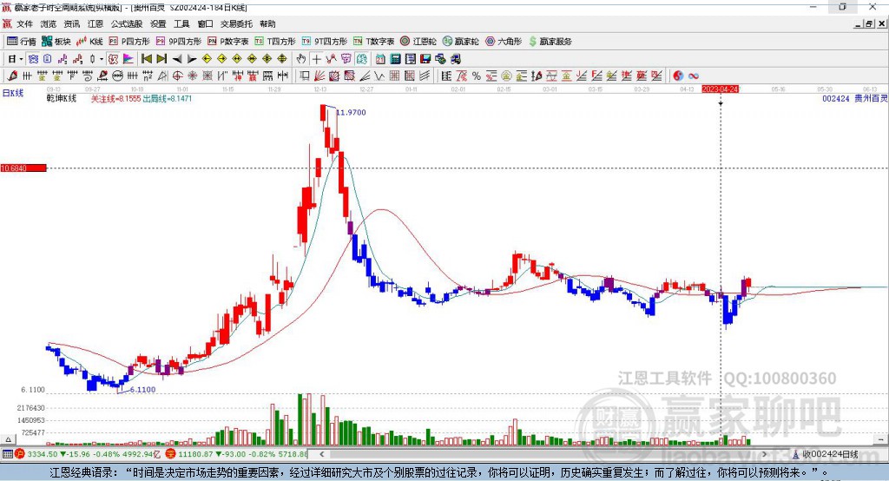Collapse volume panel with up-triangle button
This screenshot has width=889, height=481.
click(8, 439)
